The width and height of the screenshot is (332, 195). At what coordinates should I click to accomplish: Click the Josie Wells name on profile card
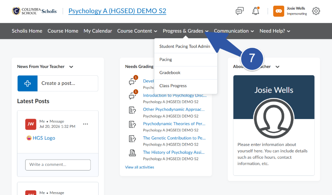274,90
